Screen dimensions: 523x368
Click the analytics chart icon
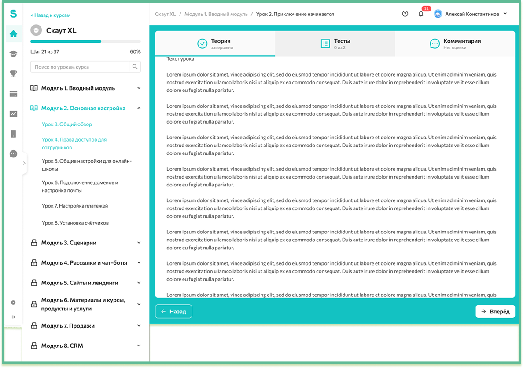pos(13,114)
